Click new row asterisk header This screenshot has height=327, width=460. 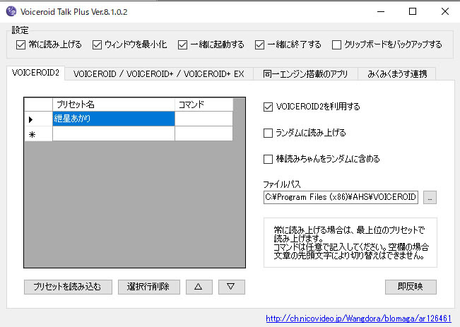click(38, 133)
